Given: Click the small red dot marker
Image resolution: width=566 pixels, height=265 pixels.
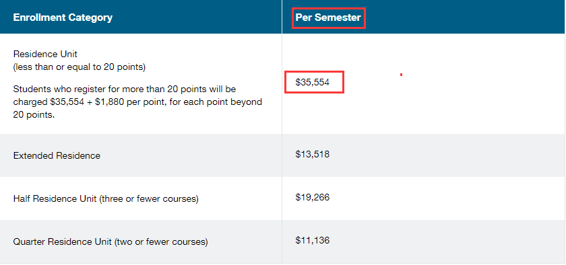Looking at the screenshot, I should (401, 75).
